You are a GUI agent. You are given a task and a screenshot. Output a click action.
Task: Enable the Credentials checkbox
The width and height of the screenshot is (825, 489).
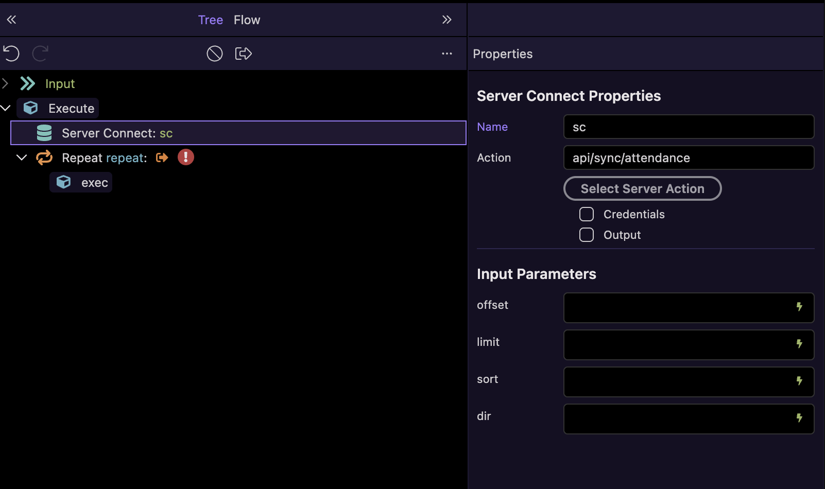[x=587, y=214]
